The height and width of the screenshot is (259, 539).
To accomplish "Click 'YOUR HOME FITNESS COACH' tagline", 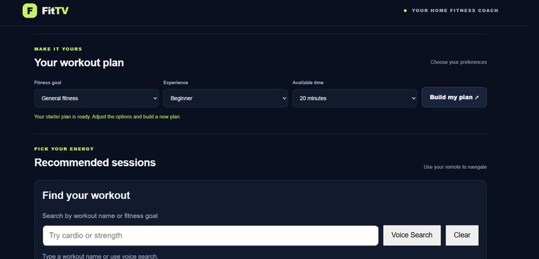I will point(455,11).
